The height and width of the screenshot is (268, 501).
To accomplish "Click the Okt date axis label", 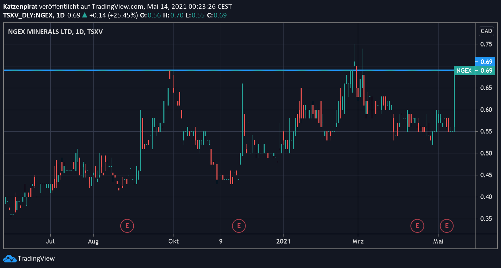I will [174, 241].
